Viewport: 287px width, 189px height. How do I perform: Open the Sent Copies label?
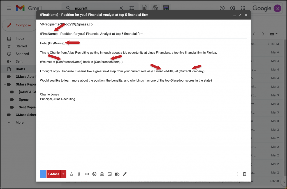point(27,107)
